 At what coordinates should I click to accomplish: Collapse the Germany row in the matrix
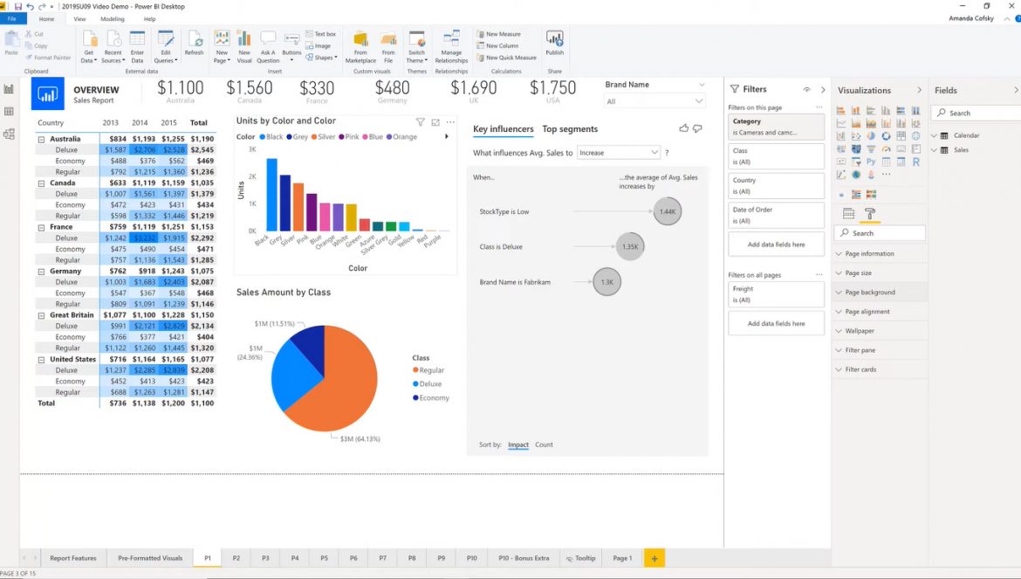point(41,271)
